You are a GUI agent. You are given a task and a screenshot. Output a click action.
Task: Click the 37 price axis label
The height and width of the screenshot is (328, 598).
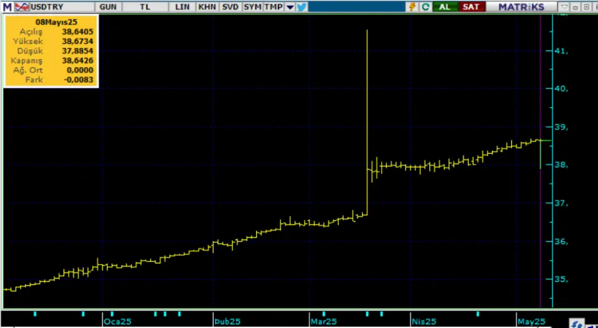coord(562,203)
